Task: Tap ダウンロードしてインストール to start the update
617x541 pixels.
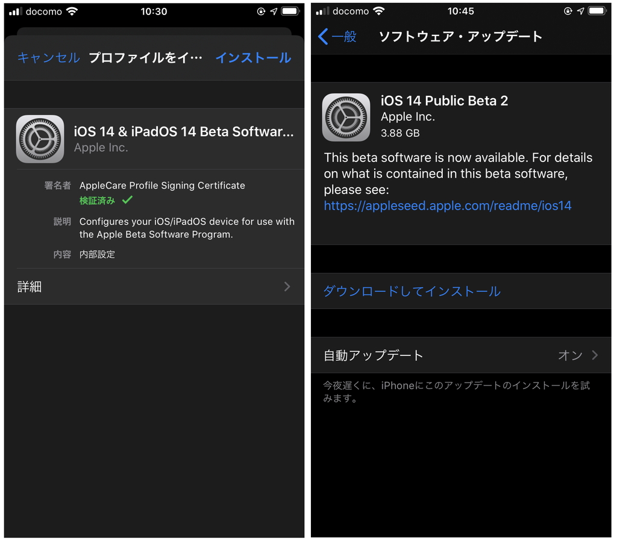Action: 412,291
